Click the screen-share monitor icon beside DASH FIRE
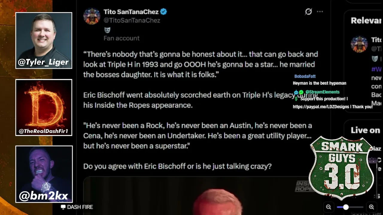The width and height of the screenshot is (383, 215). pos(63,207)
